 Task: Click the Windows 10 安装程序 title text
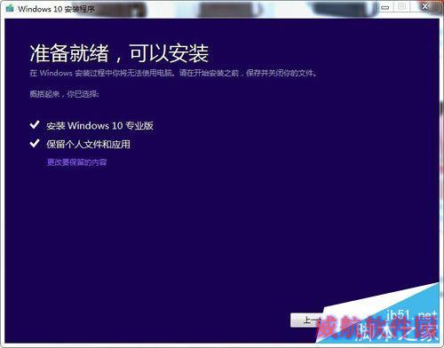56,9
